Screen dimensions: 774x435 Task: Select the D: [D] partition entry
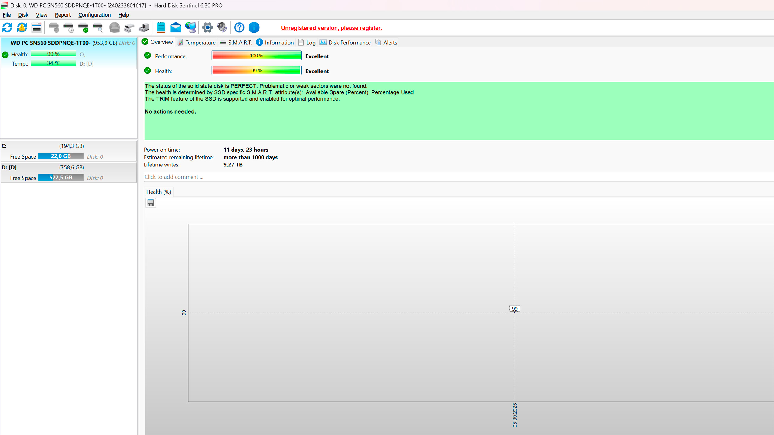point(69,172)
